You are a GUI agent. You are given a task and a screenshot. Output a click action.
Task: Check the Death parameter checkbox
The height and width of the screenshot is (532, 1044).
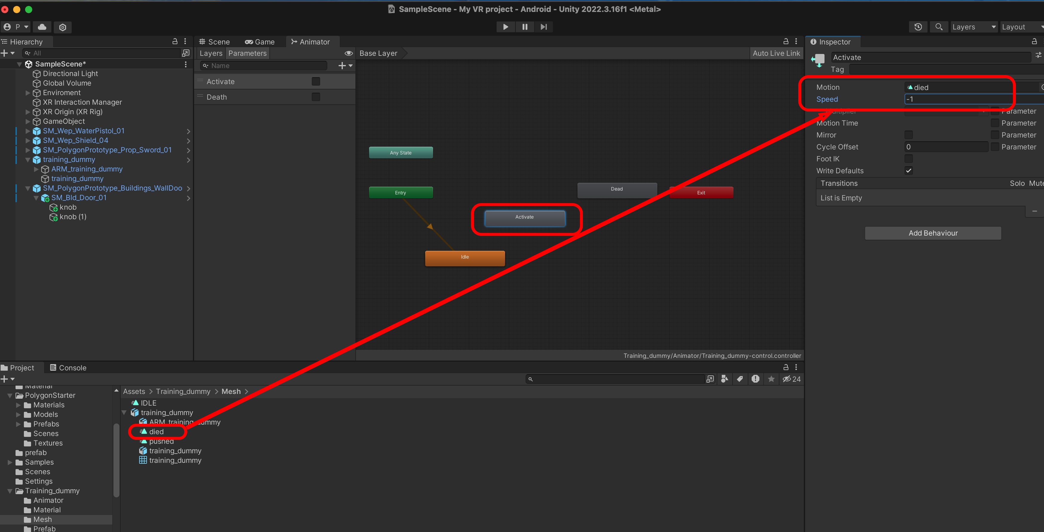[x=316, y=97]
